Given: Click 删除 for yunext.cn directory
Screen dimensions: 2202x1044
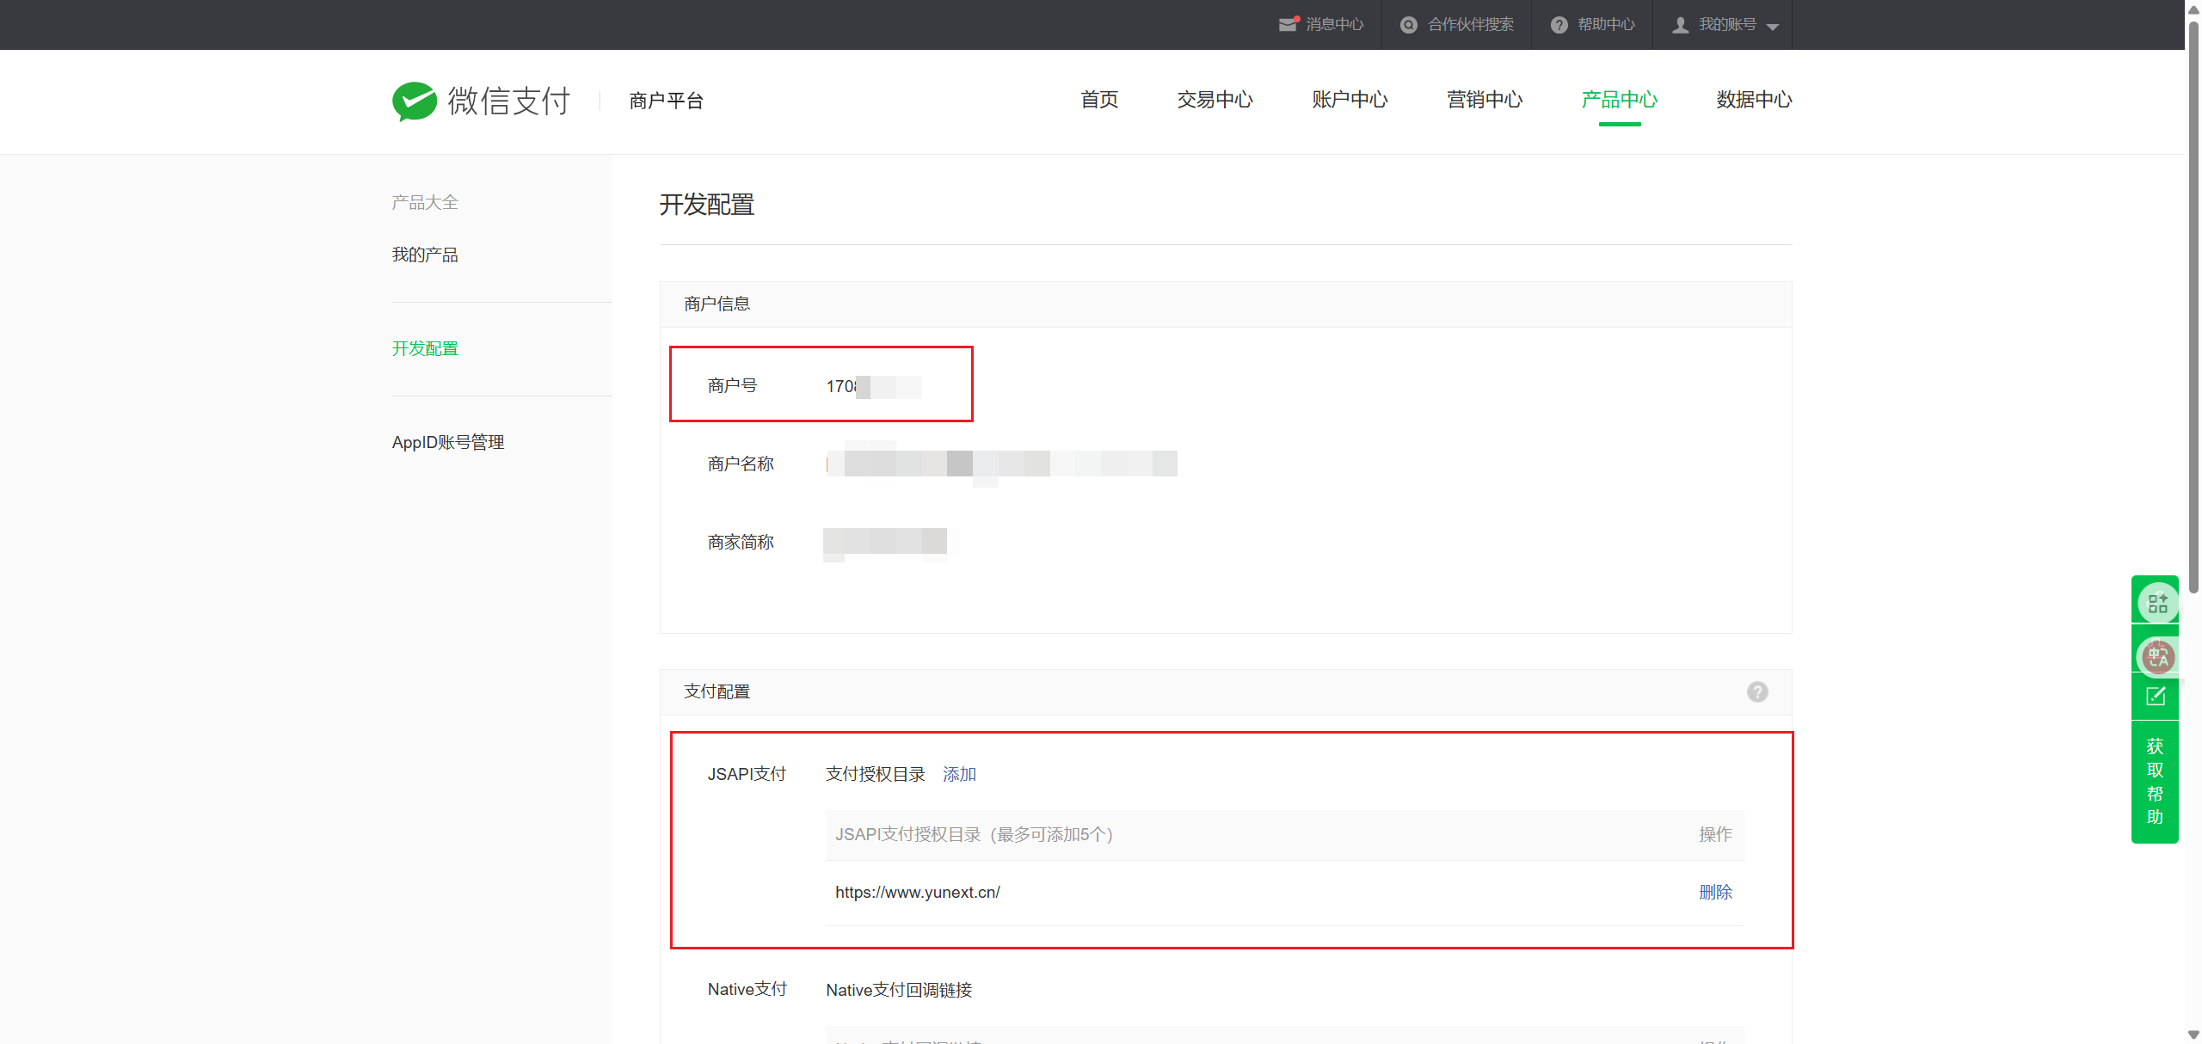Looking at the screenshot, I should 1715,892.
